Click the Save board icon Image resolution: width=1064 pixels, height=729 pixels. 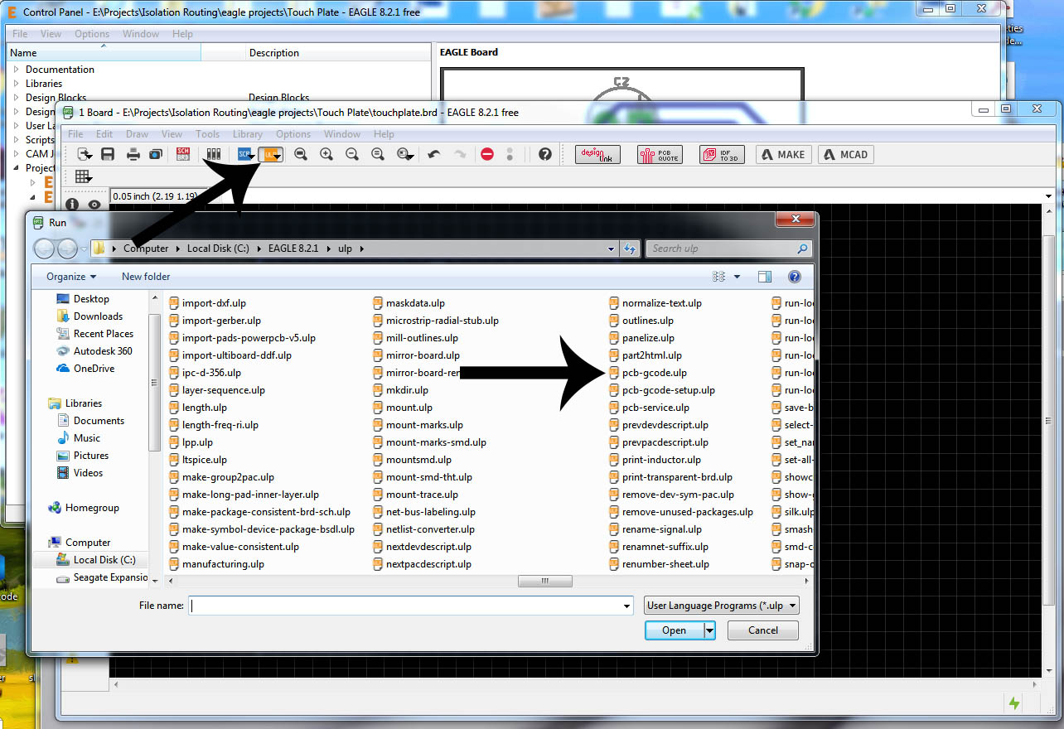[x=108, y=154]
